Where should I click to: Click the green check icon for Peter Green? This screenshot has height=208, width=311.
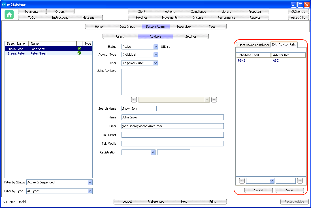[79, 53]
